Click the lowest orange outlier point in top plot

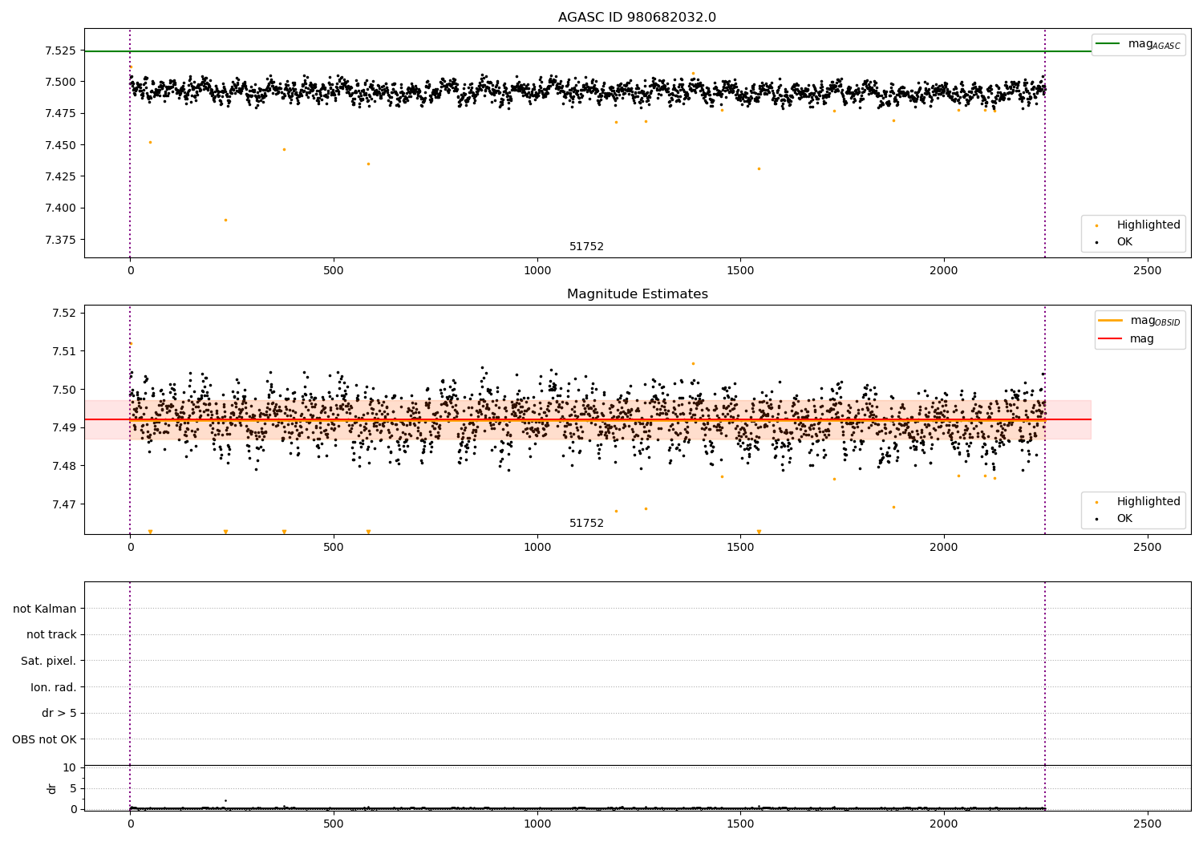pos(225,220)
